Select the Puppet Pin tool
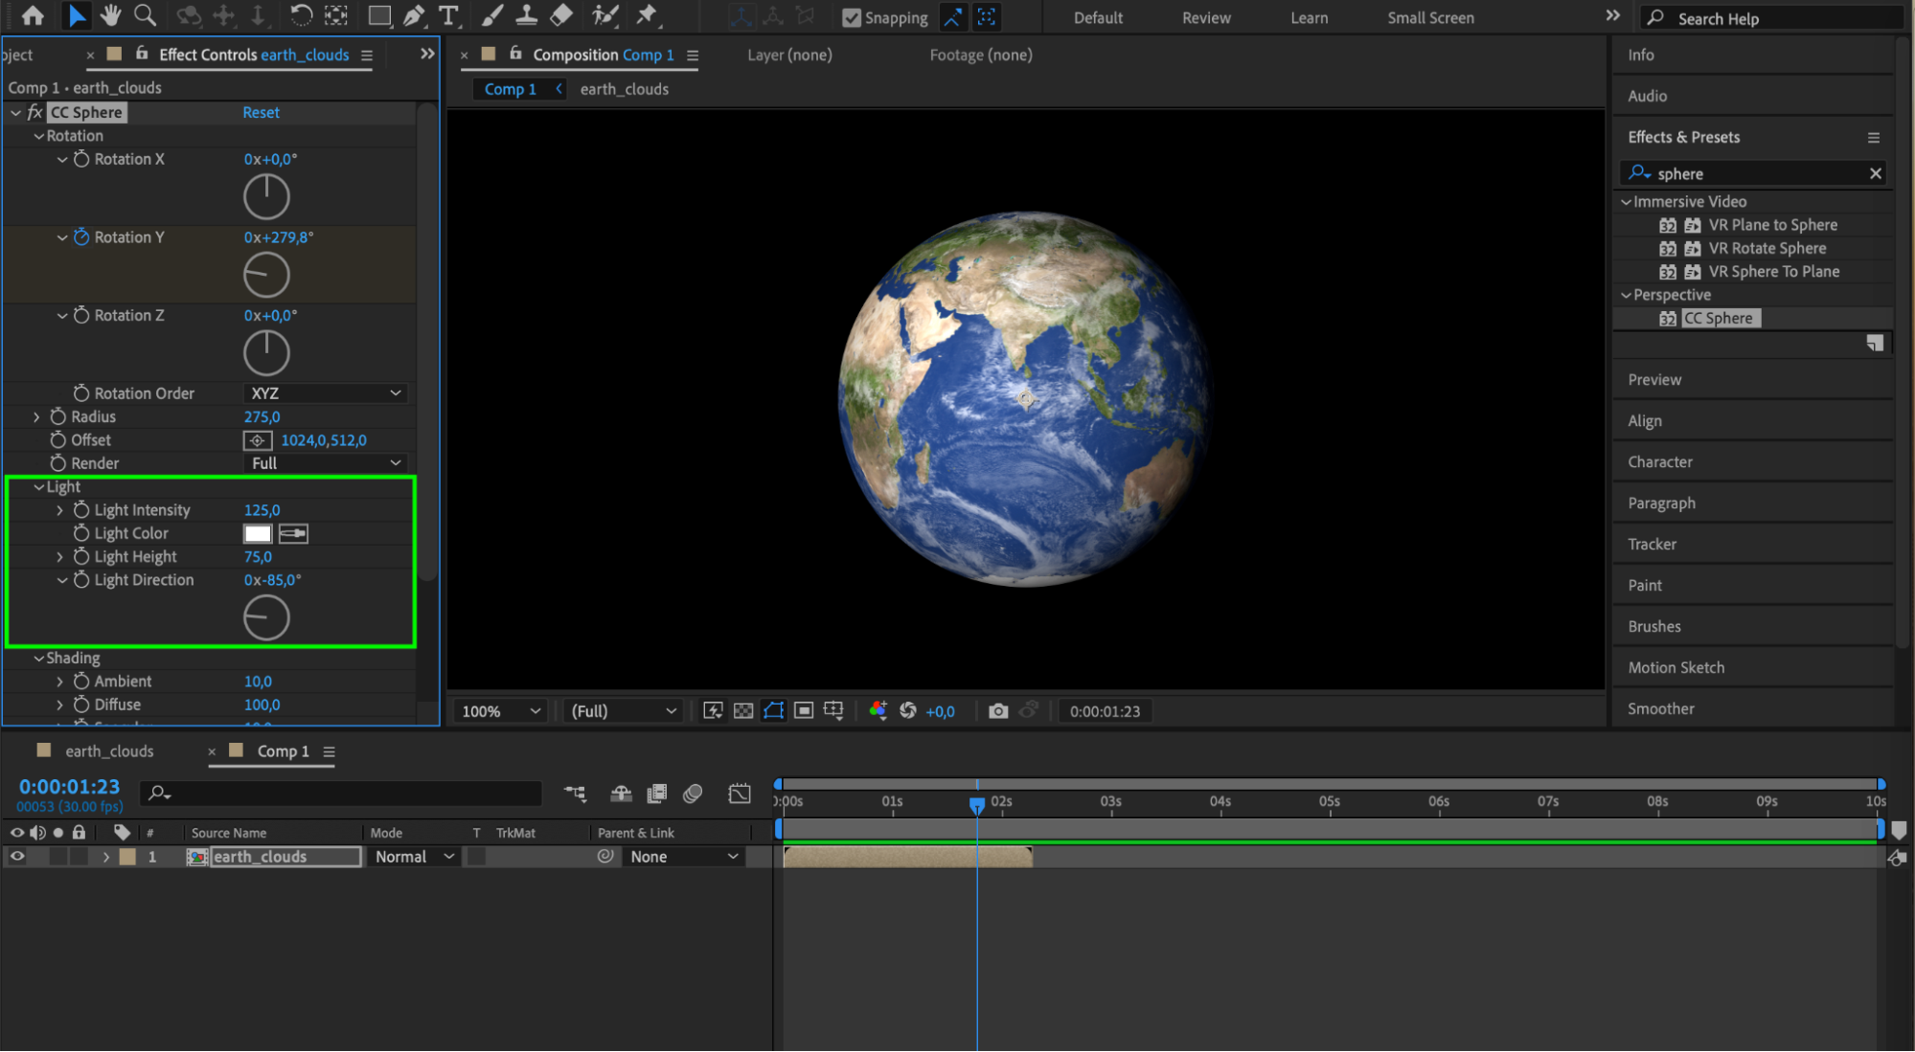 648,15
